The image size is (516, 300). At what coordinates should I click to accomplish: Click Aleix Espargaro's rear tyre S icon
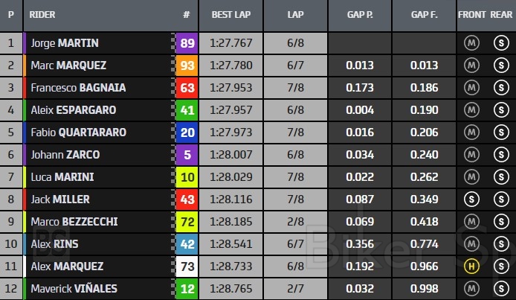(x=500, y=110)
